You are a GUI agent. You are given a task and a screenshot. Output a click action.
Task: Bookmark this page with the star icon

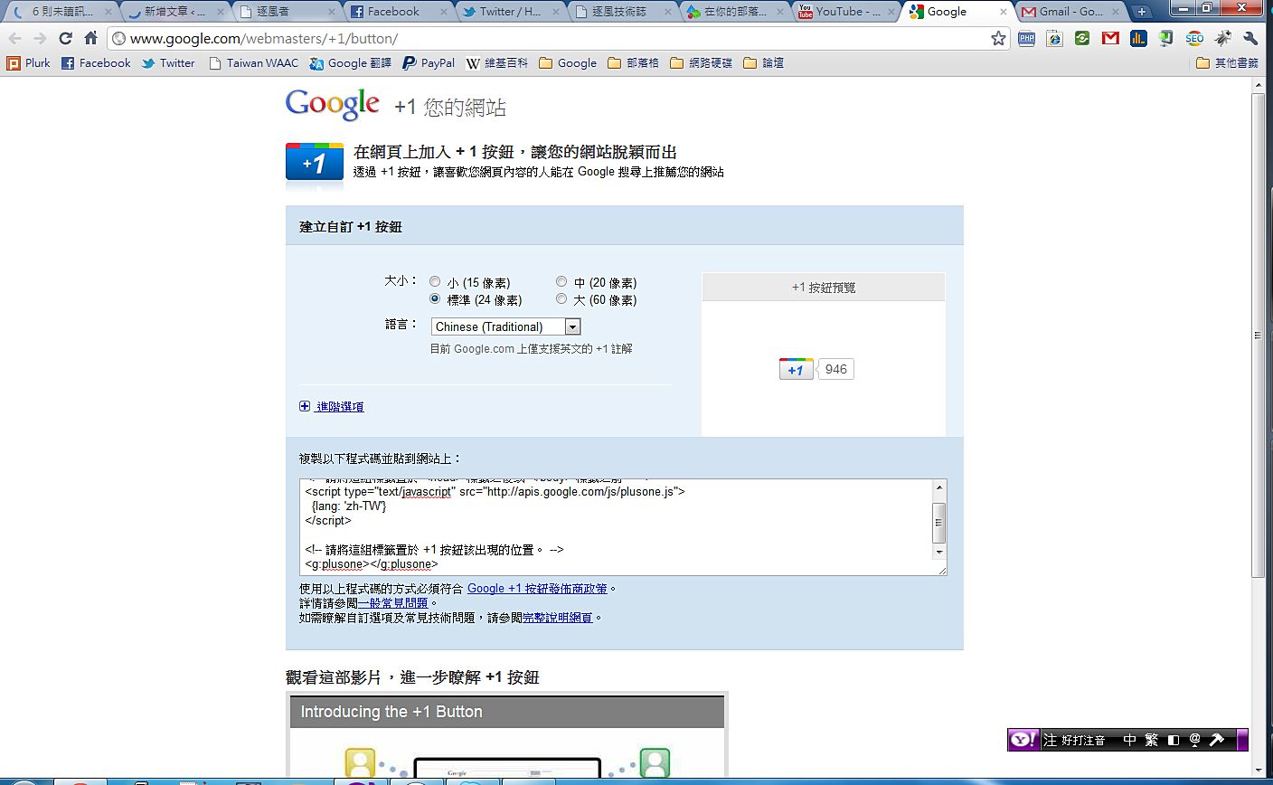click(x=998, y=38)
